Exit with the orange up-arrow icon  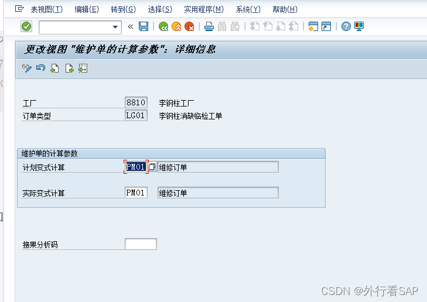[x=176, y=27]
